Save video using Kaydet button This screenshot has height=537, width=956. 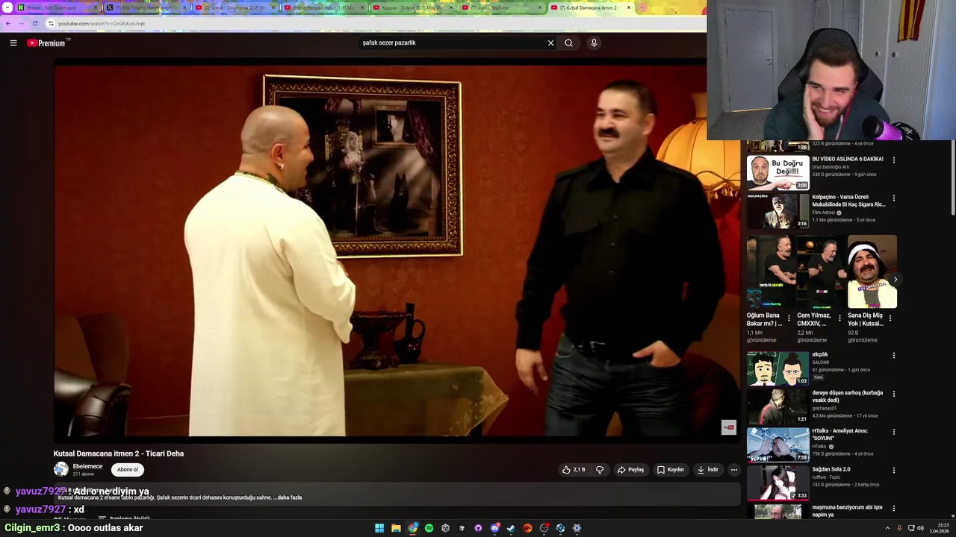coord(671,470)
